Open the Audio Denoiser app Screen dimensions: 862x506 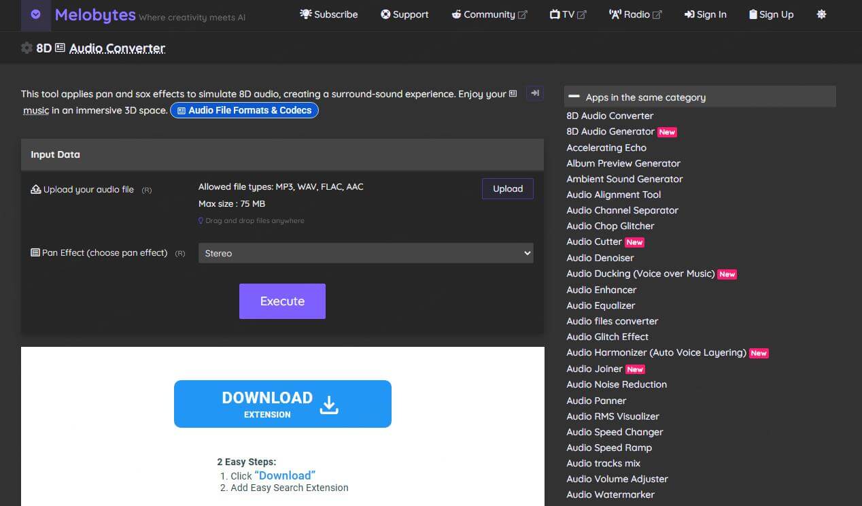[600, 258]
